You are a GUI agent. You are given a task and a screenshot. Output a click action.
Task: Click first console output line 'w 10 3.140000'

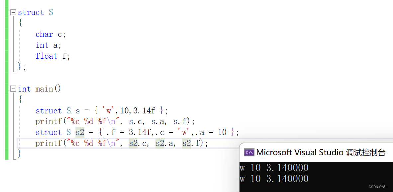[274, 168]
